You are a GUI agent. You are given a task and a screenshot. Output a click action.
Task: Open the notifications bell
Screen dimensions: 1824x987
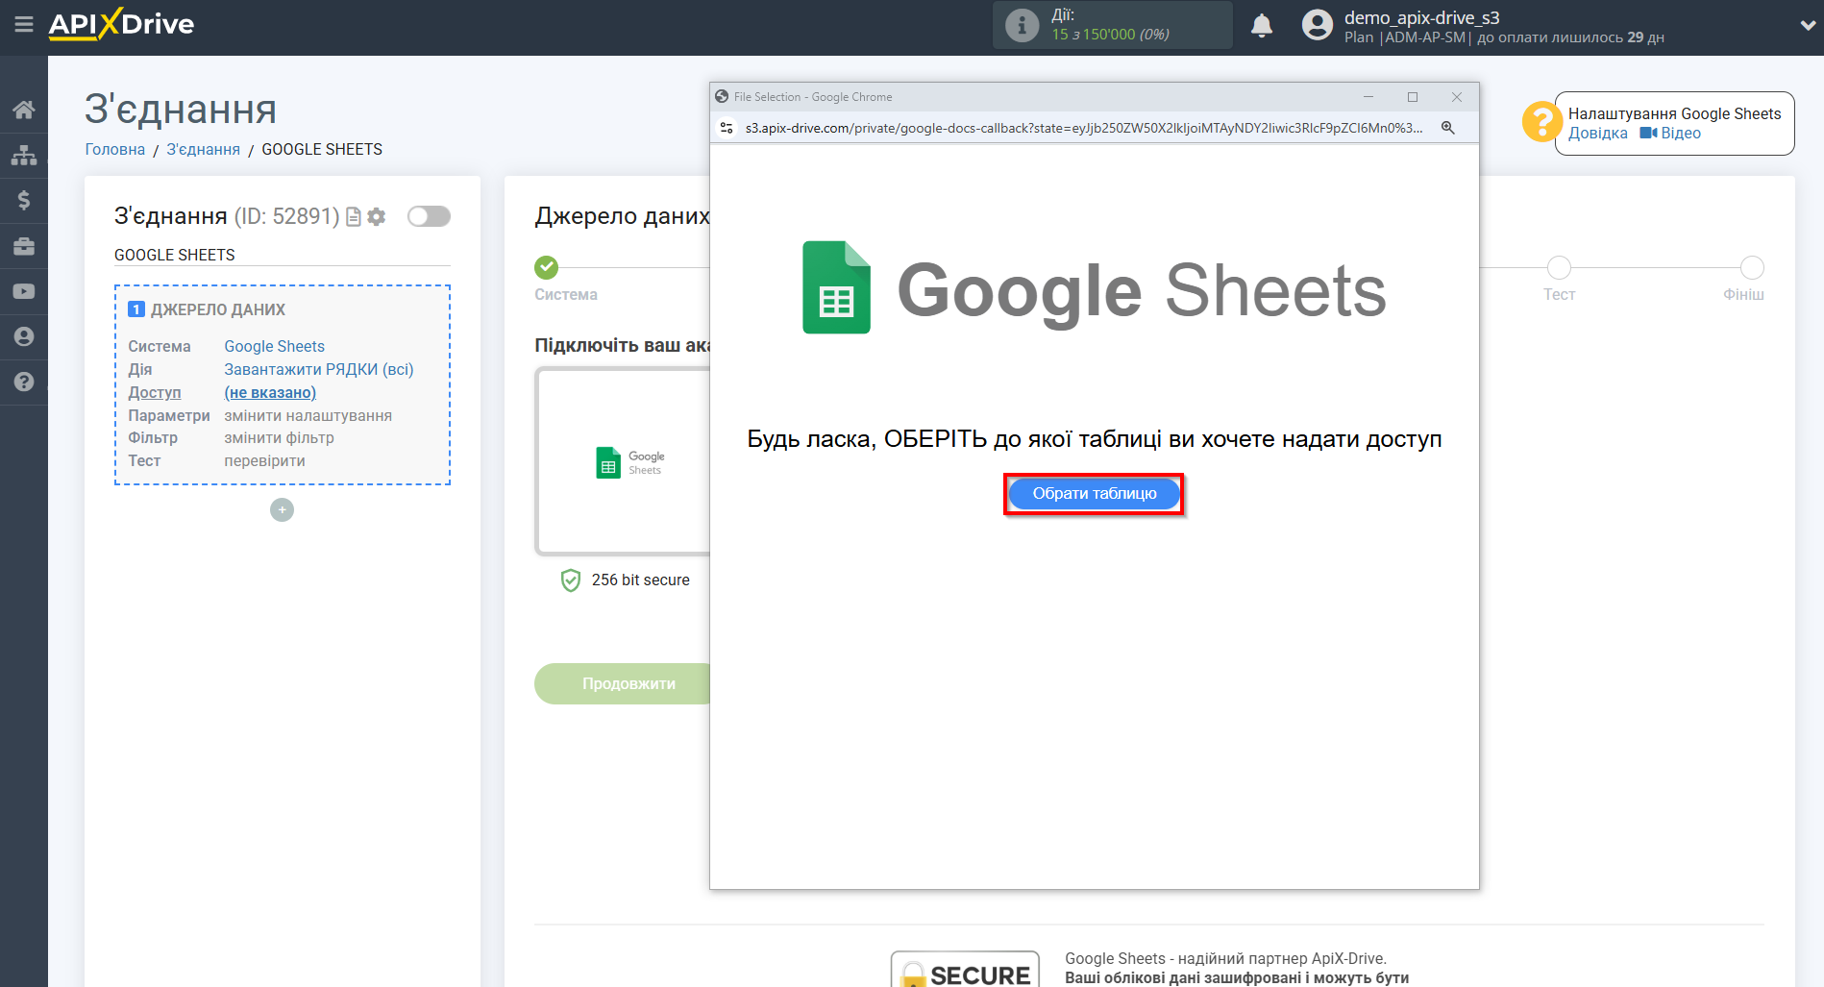[x=1262, y=25]
